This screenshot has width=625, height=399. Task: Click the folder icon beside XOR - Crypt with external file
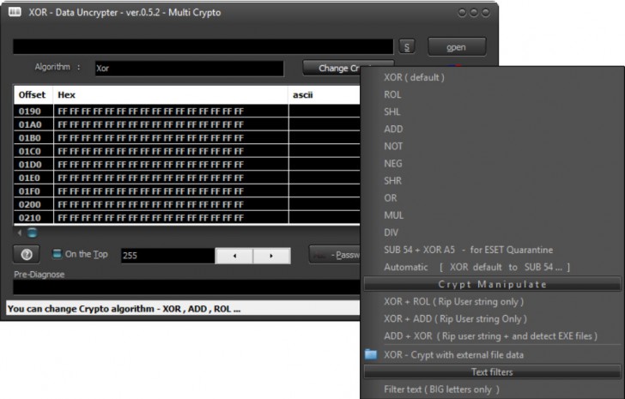tap(371, 354)
